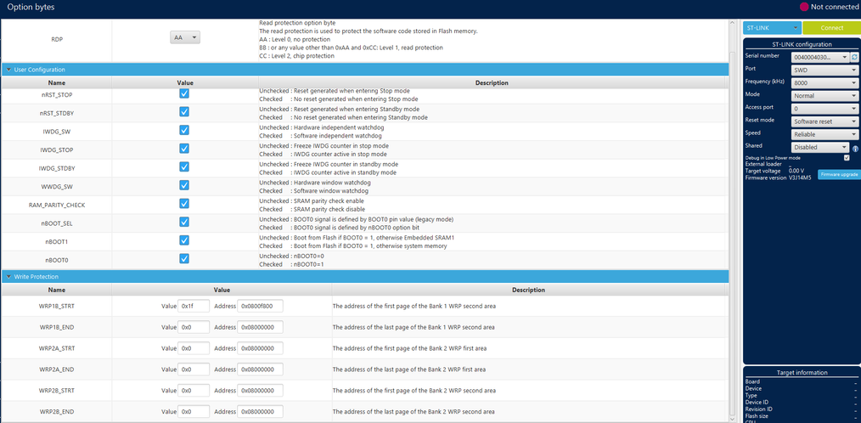Open the RDP value dropdown

[185, 37]
